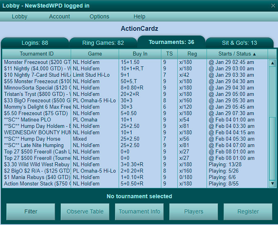The width and height of the screenshot is (278, 225).
Task: Select Mommy's Delight 6 Max row
Action: tap(135, 107)
